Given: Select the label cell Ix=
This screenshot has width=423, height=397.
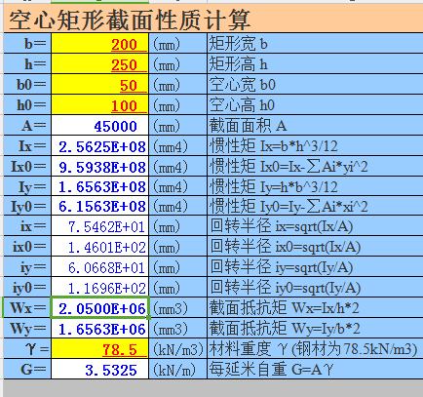Looking at the screenshot, I should coord(27,145).
